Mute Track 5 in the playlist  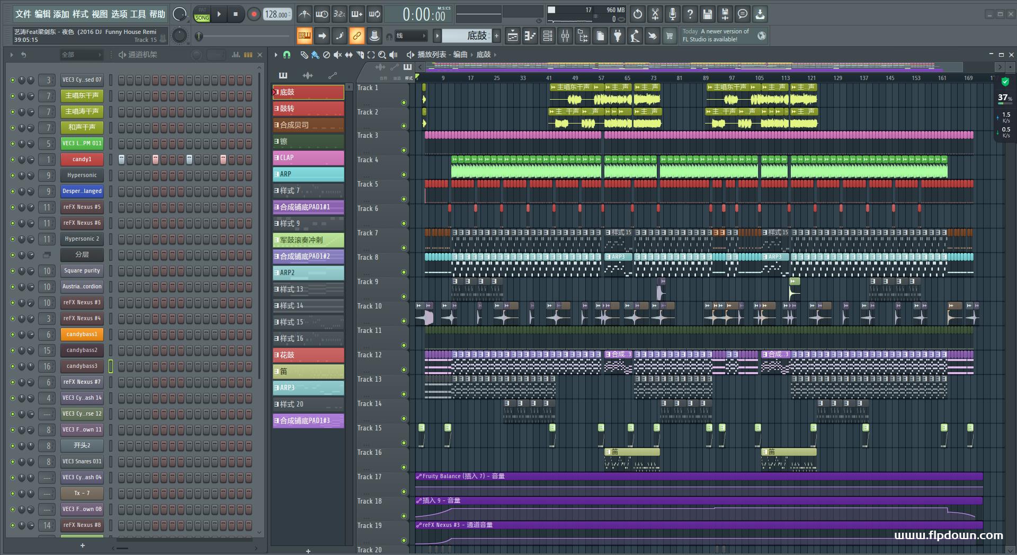pos(404,199)
